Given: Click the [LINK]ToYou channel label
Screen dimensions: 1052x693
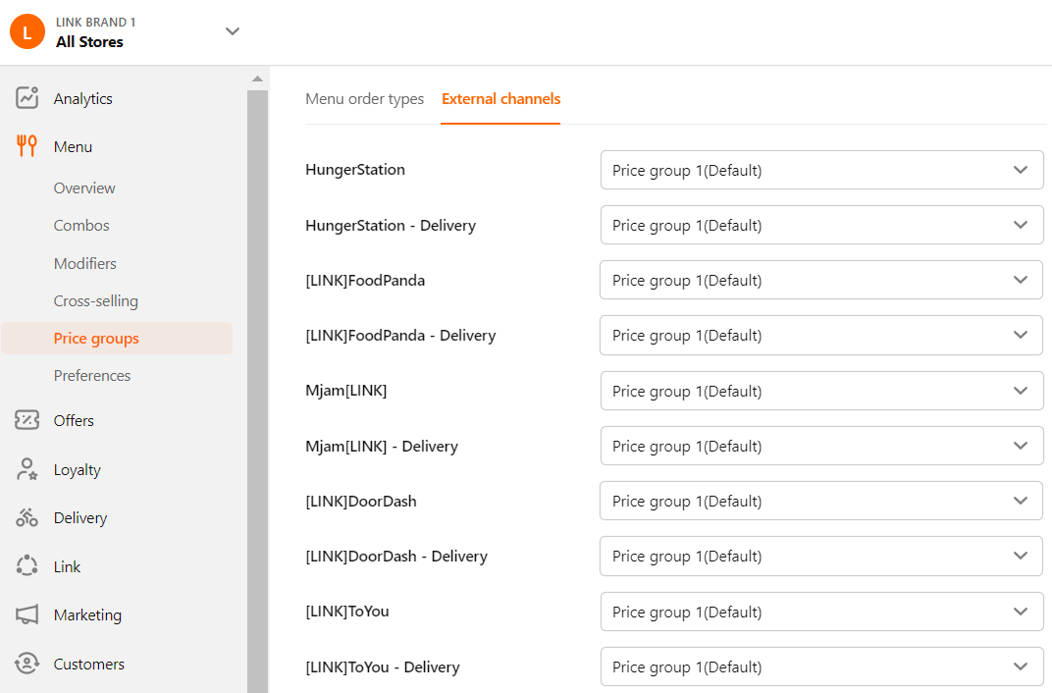Looking at the screenshot, I should pyautogui.click(x=346, y=612).
